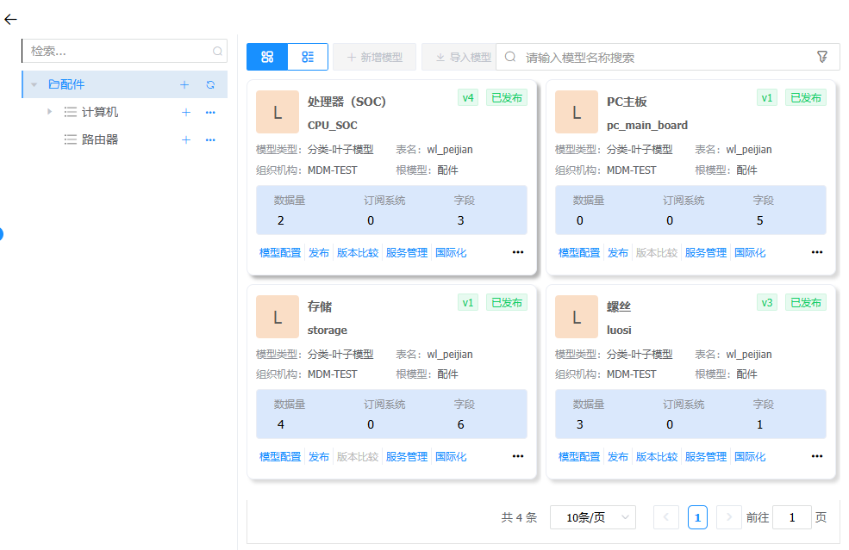Click the search magnifier in tree search box
The width and height of the screenshot is (849, 550).
pyautogui.click(x=217, y=52)
